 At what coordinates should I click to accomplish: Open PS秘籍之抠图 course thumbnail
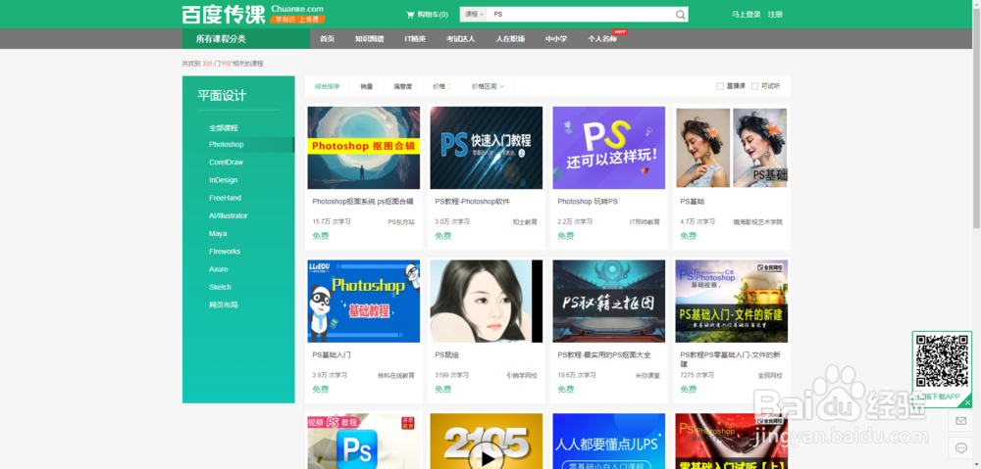[609, 301]
